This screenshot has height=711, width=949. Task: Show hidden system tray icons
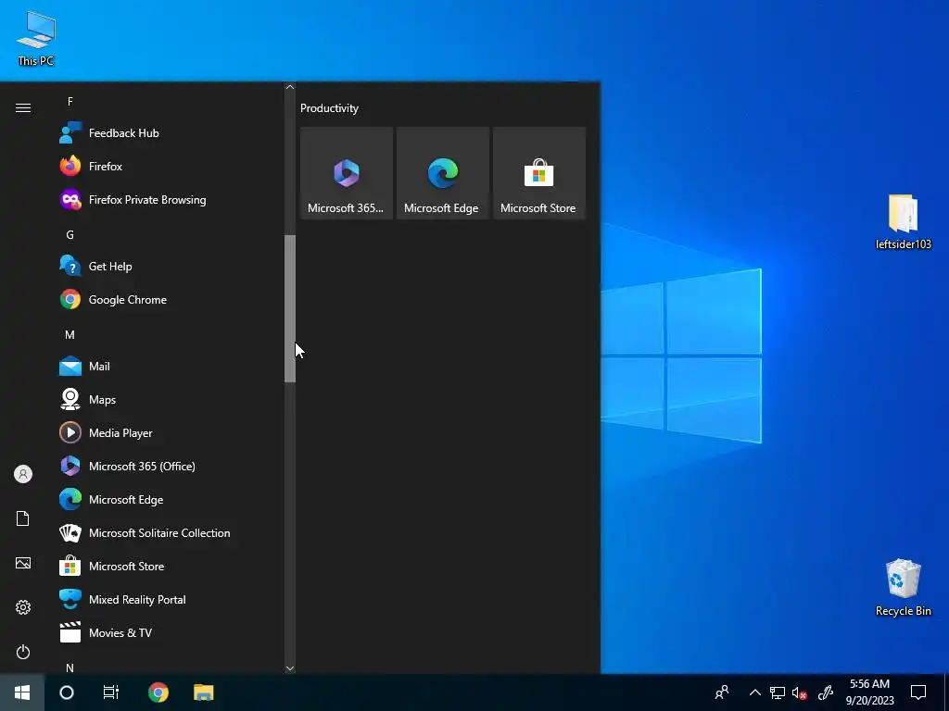click(x=754, y=692)
